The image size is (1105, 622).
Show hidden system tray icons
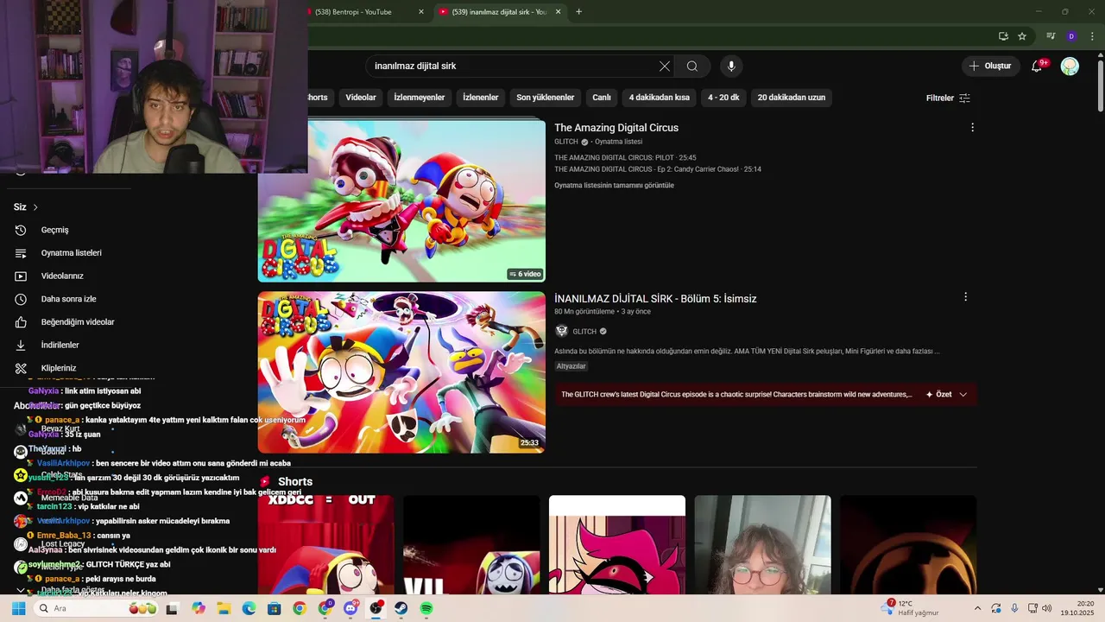point(977,608)
